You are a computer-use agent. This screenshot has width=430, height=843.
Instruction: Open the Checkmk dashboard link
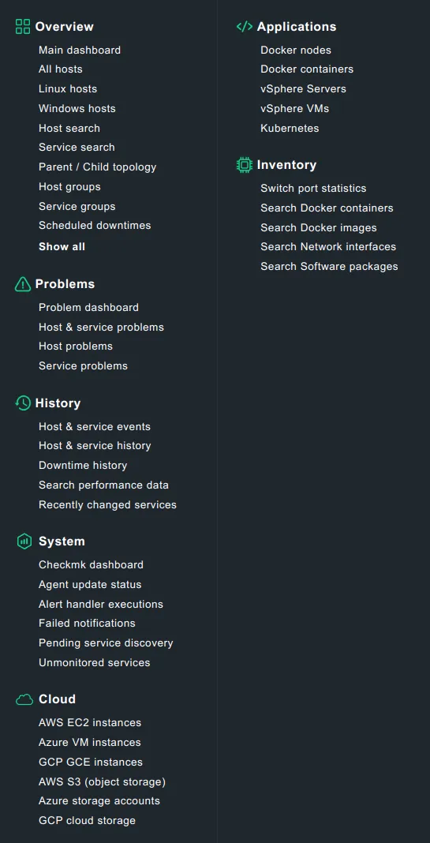91,564
